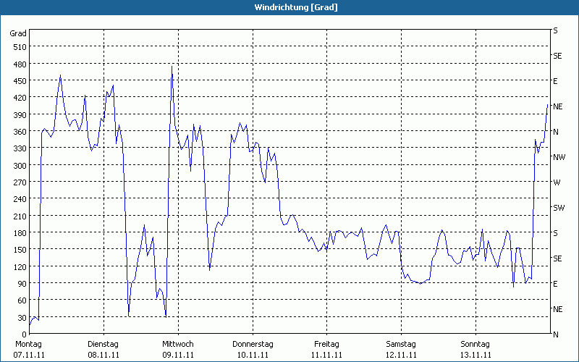Click the "300" y-axis tick label
The width and height of the screenshot is (579, 362).
coord(20,166)
